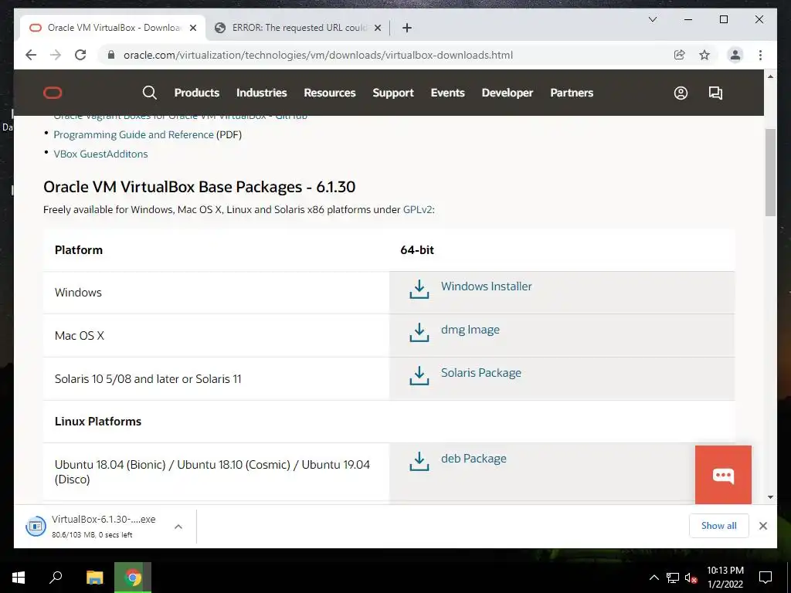The width and height of the screenshot is (791, 593).
Task: Click the download icon beside deb Package
Action: point(419,462)
